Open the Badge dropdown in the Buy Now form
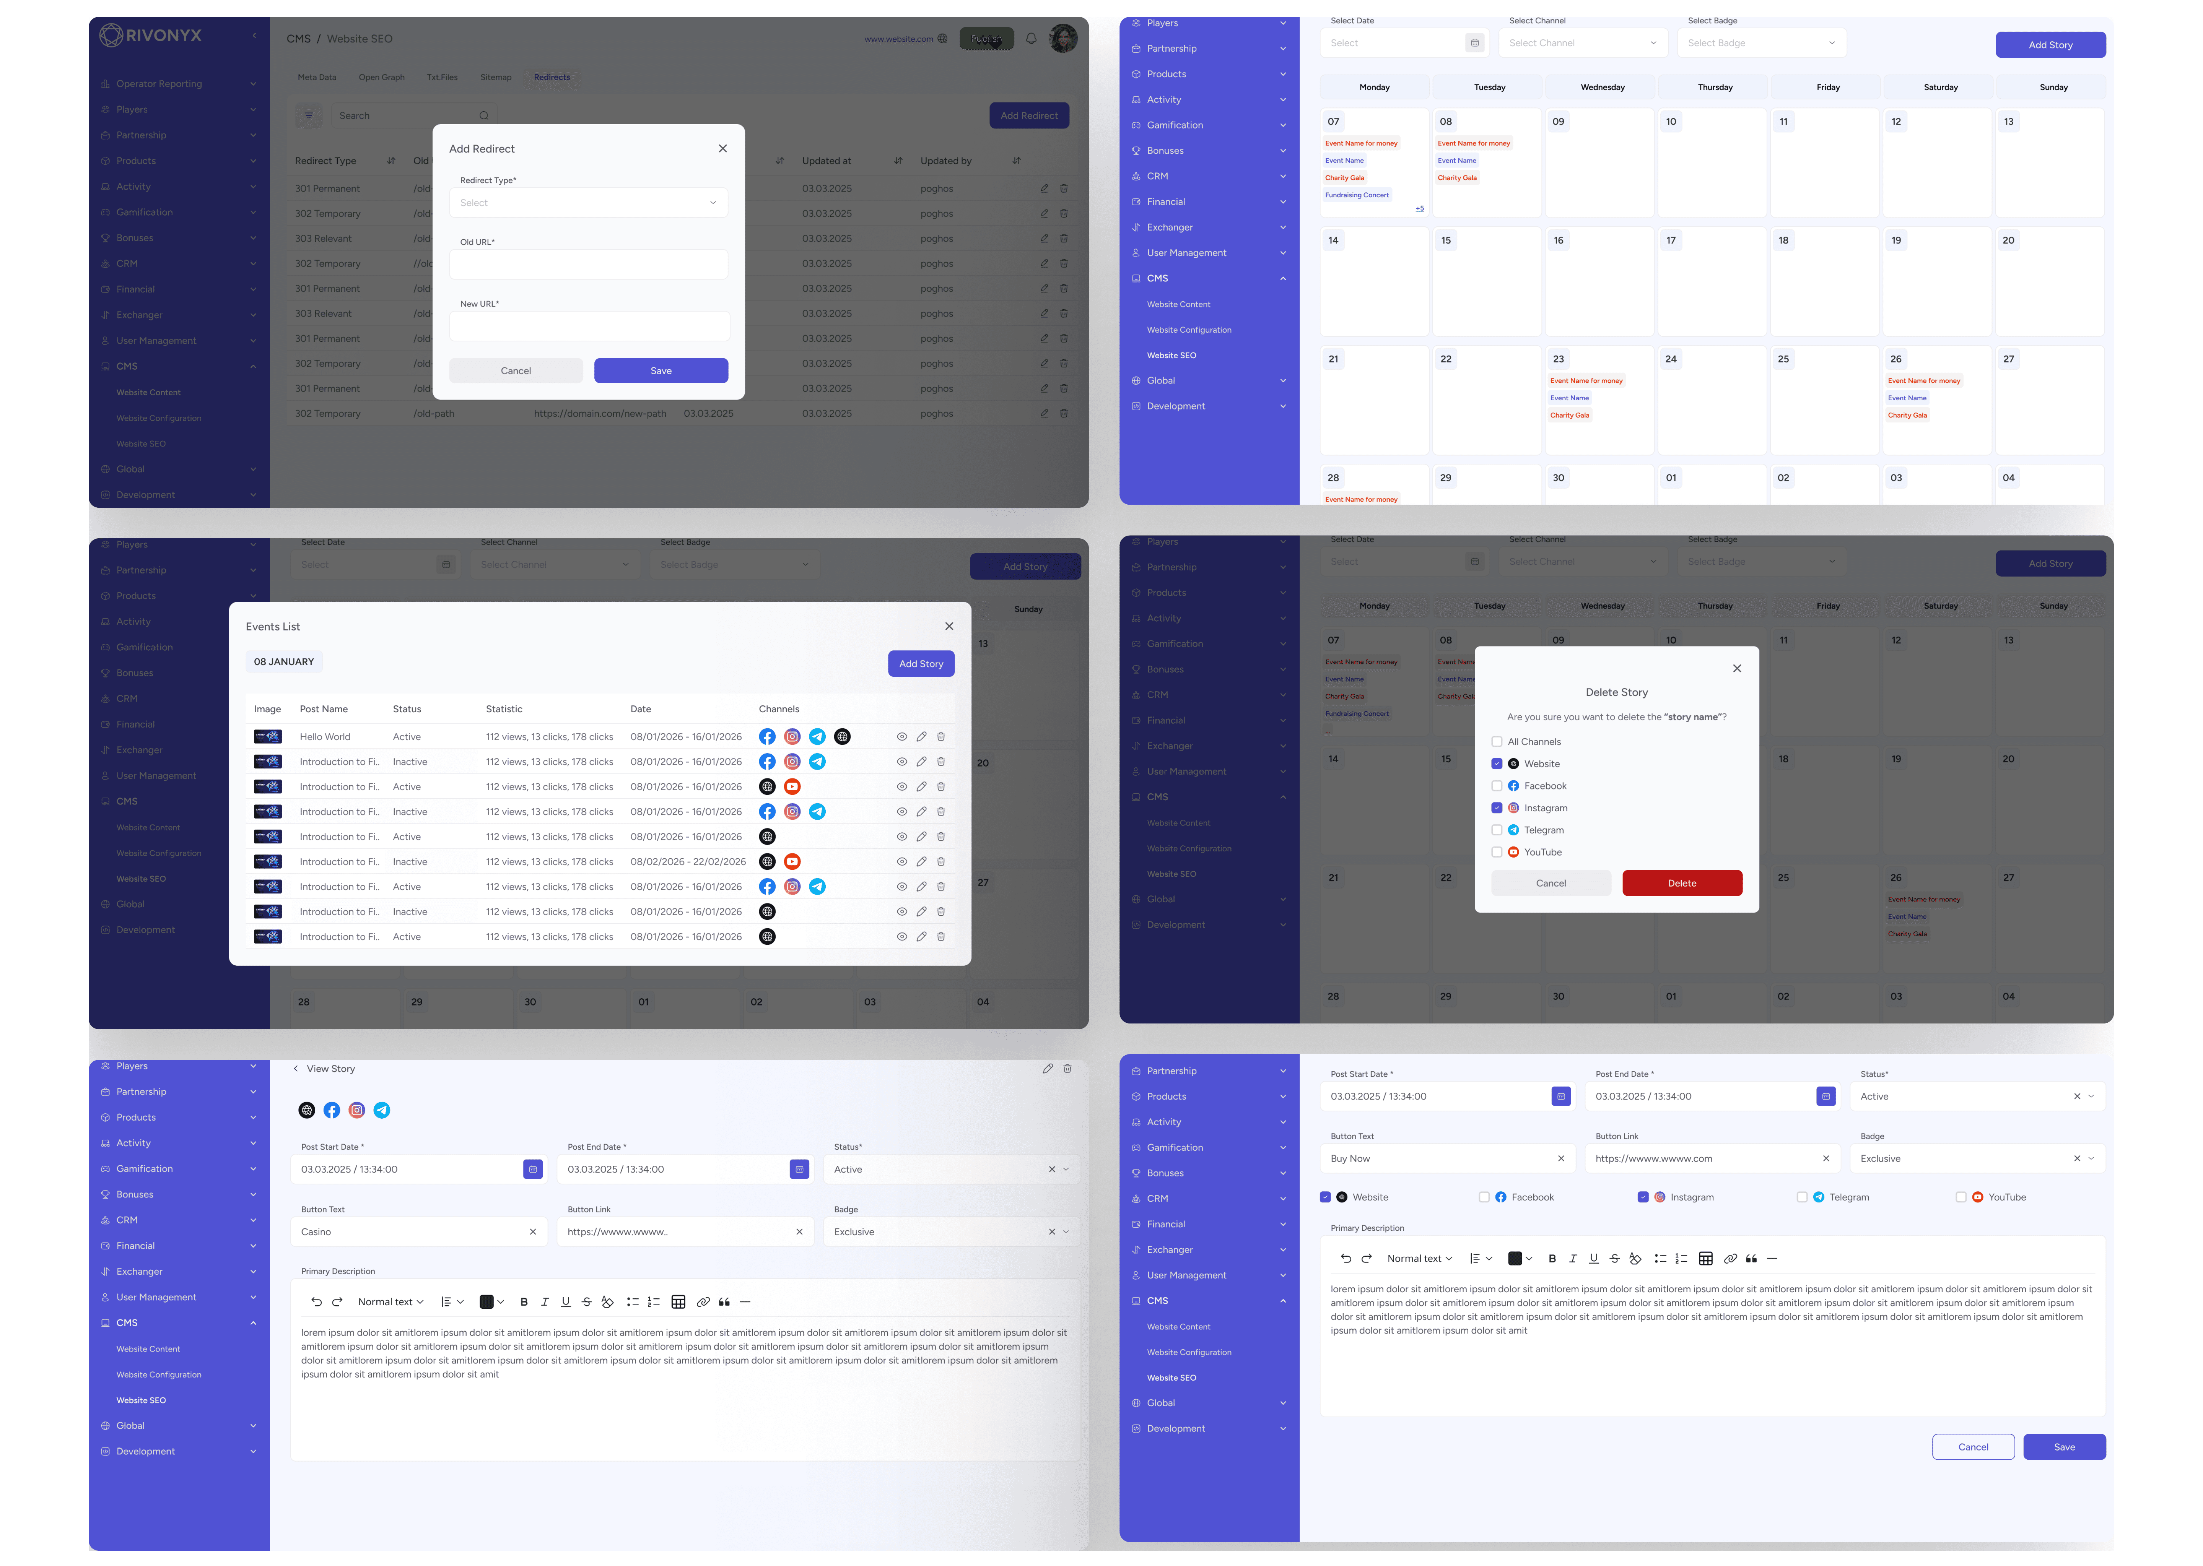The image size is (2203, 1566). (1977, 1159)
